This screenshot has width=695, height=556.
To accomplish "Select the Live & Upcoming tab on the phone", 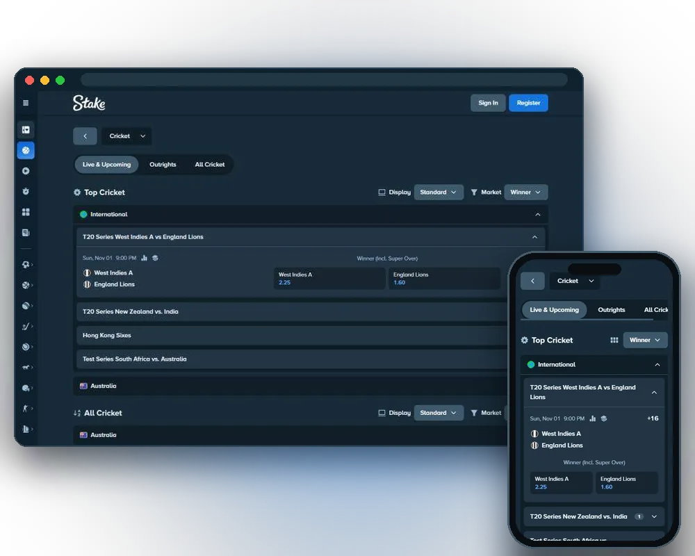I will pyautogui.click(x=554, y=310).
